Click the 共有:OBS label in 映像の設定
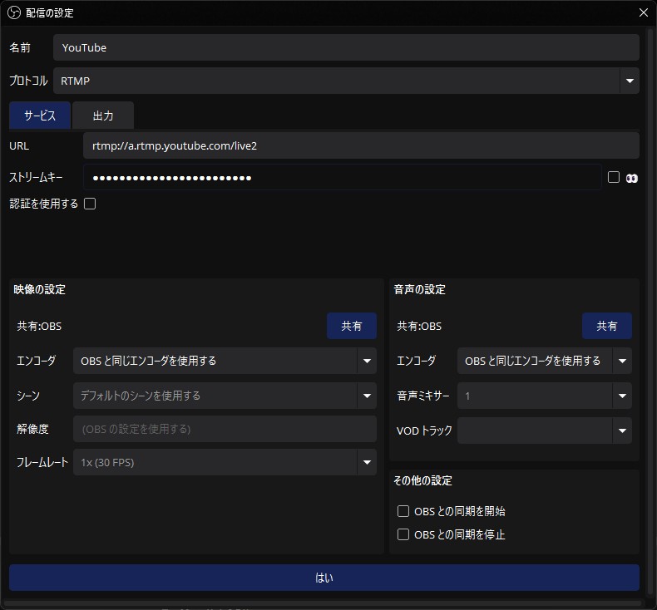Viewport: 657px width, 610px height. (39, 326)
